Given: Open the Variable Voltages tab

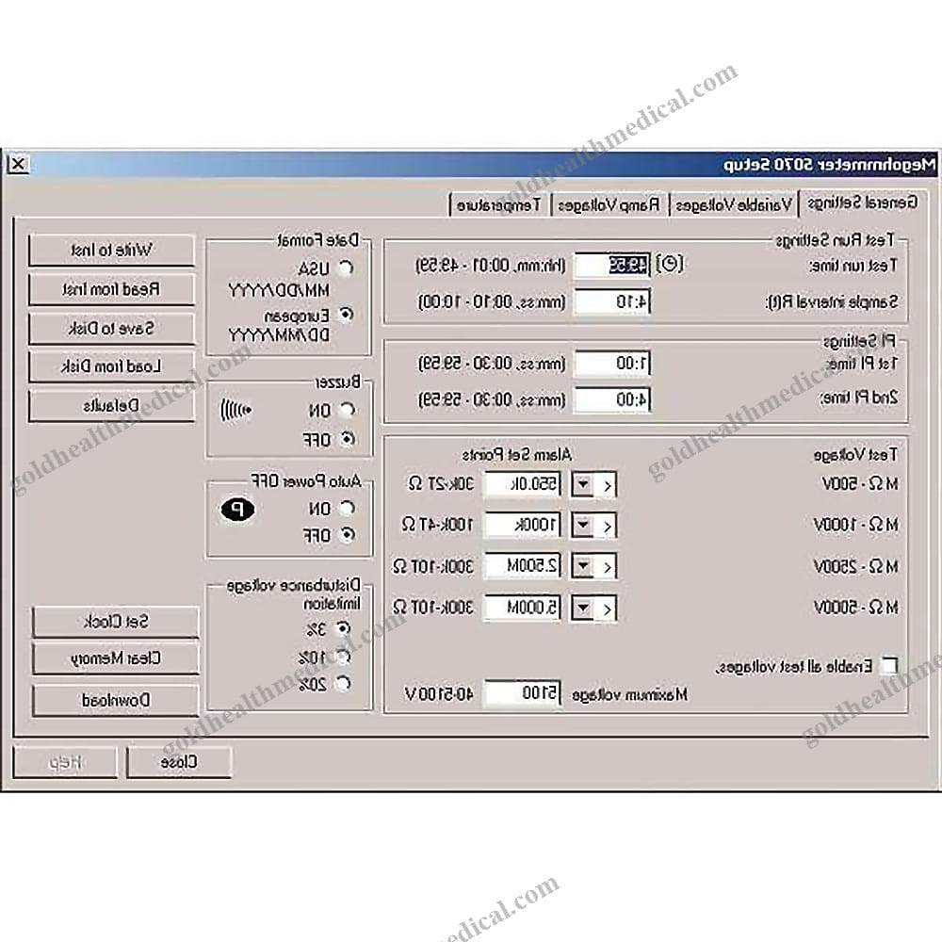Looking at the screenshot, I should click(x=734, y=205).
